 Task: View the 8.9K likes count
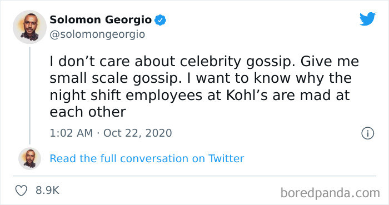(47, 191)
